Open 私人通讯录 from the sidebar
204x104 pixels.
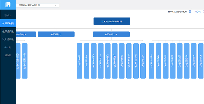click(x=8, y=40)
